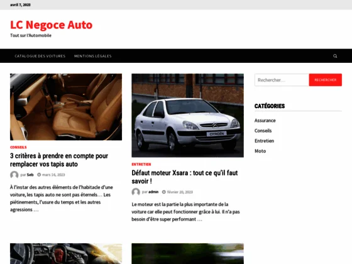Click the date mars 16, 2023
Screen dimensions: 352x264
pyautogui.click(x=53, y=175)
